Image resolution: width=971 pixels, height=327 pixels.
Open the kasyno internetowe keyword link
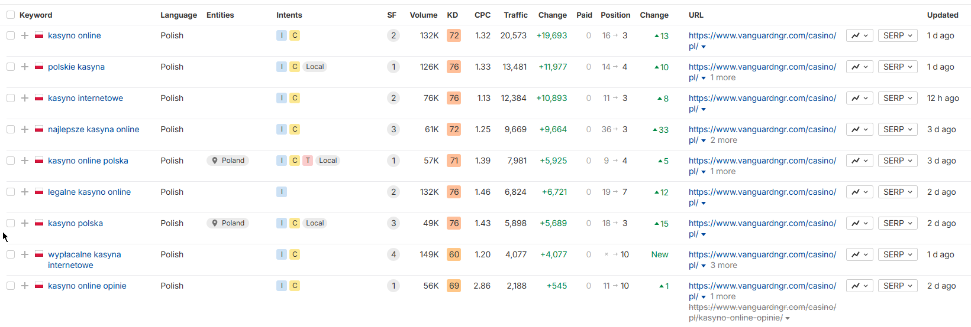pos(85,98)
